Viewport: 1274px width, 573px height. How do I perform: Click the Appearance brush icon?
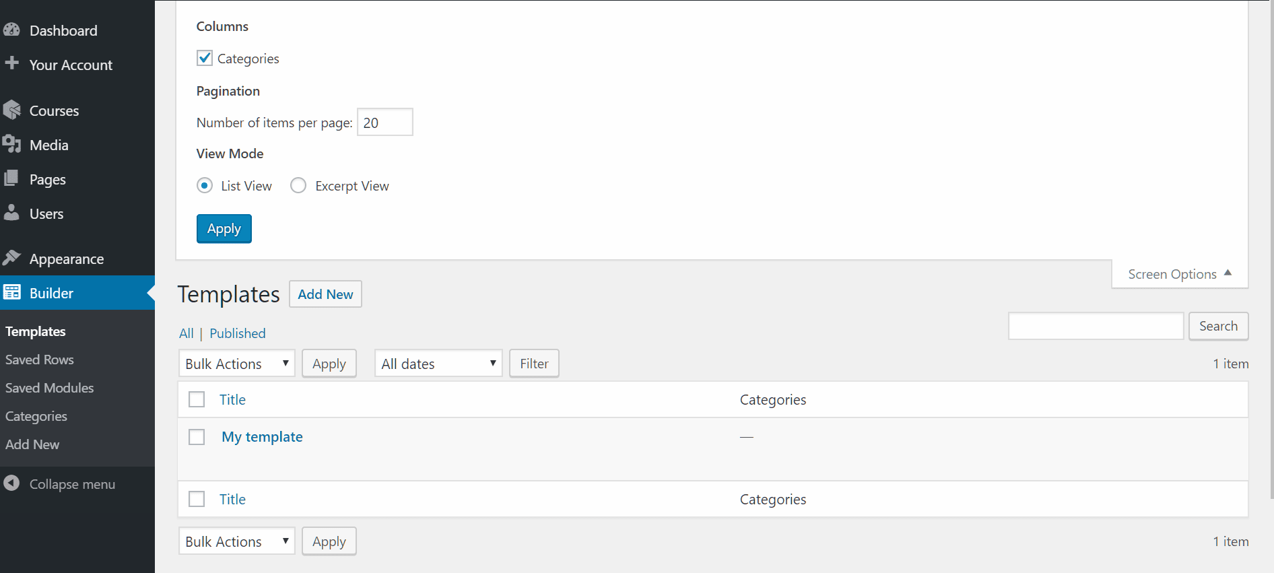(x=12, y=258)
